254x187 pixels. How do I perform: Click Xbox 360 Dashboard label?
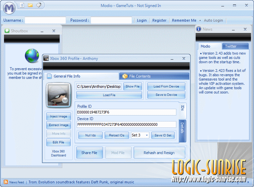pos(58,153)
